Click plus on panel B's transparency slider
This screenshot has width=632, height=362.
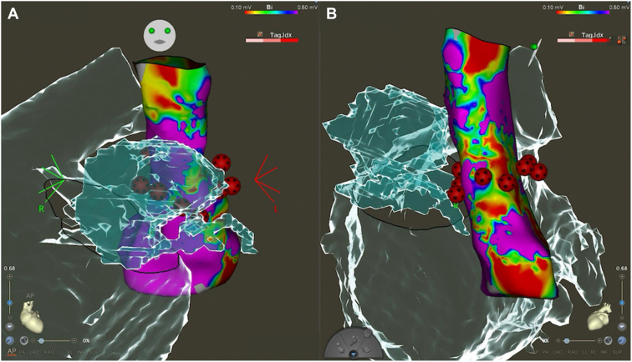click(x=599, y=340)
